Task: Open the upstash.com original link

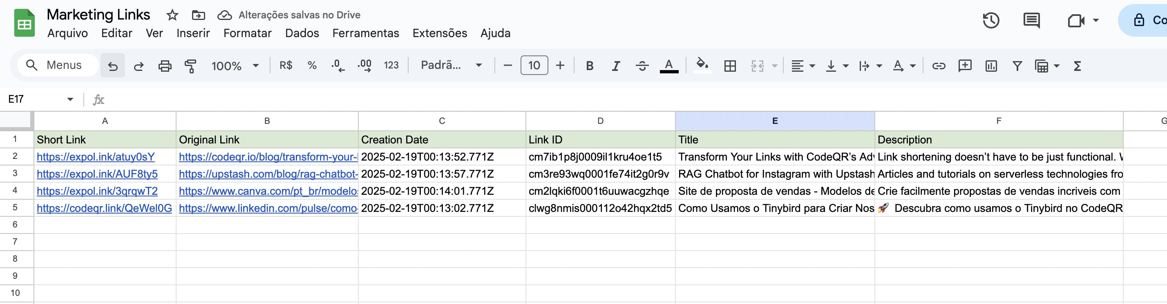Action: coord(268,174)
